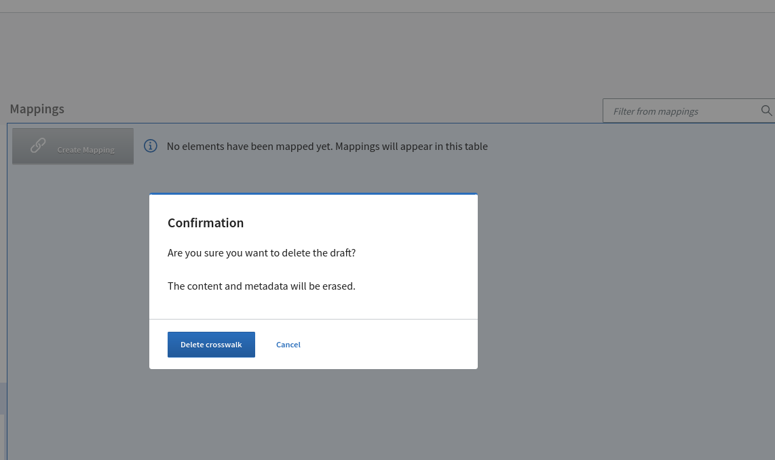Select the 'Are you sure' question text
Screen dimensions: 775x460
(261, 253)
